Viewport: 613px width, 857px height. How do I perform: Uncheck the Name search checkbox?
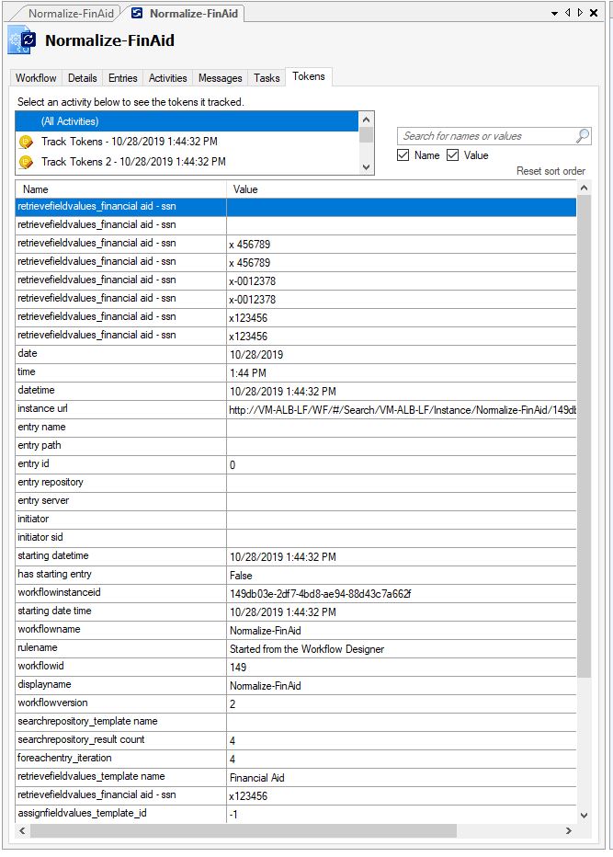[x=403, y=155]
